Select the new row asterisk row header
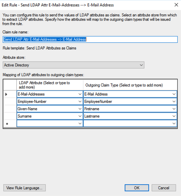The height and width of the screenshot is (196, 181). click(10, 124)
